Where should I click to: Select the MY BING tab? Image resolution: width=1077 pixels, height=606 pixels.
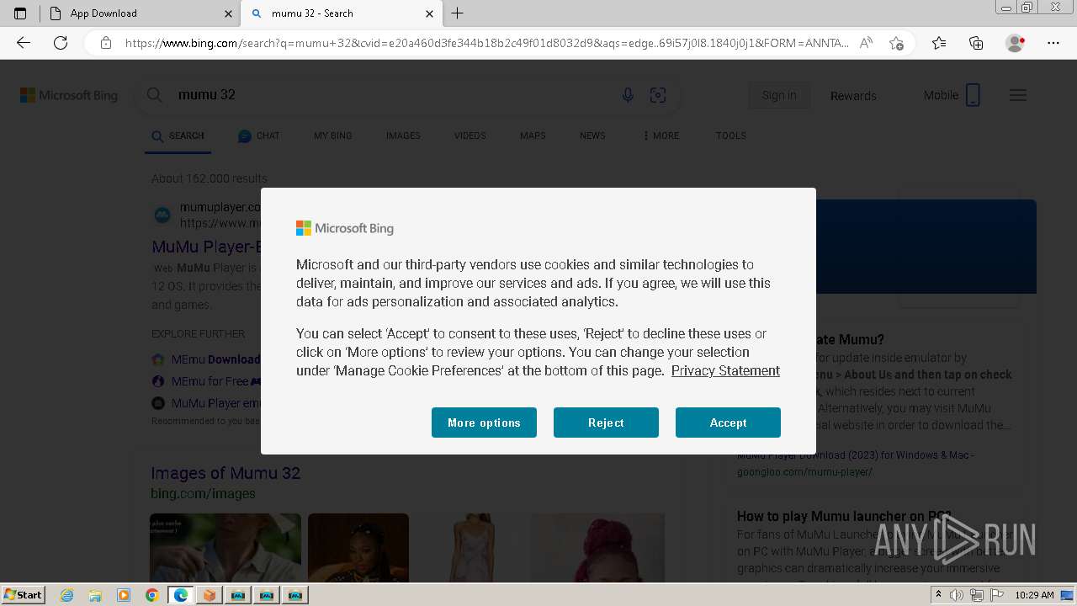(x=333, y=136)
